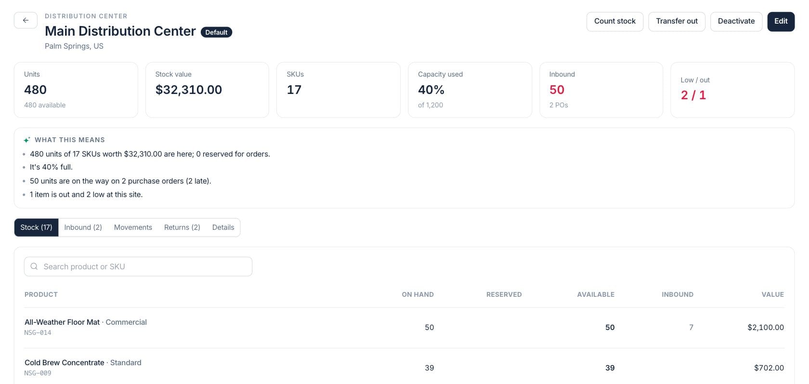Open the All-Weather Floor Mat product
Screen dimensions: 809x384
62,322
